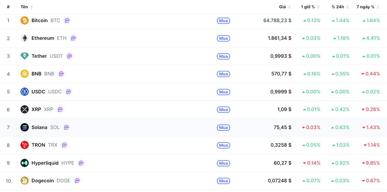The height and width of the screenshot is (192, 387).
Task: Click the USDC logo icon
Action: 25,92
